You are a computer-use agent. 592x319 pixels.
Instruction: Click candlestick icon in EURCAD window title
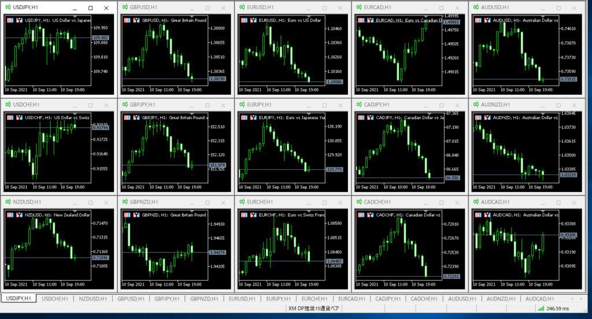click(358, 8)
